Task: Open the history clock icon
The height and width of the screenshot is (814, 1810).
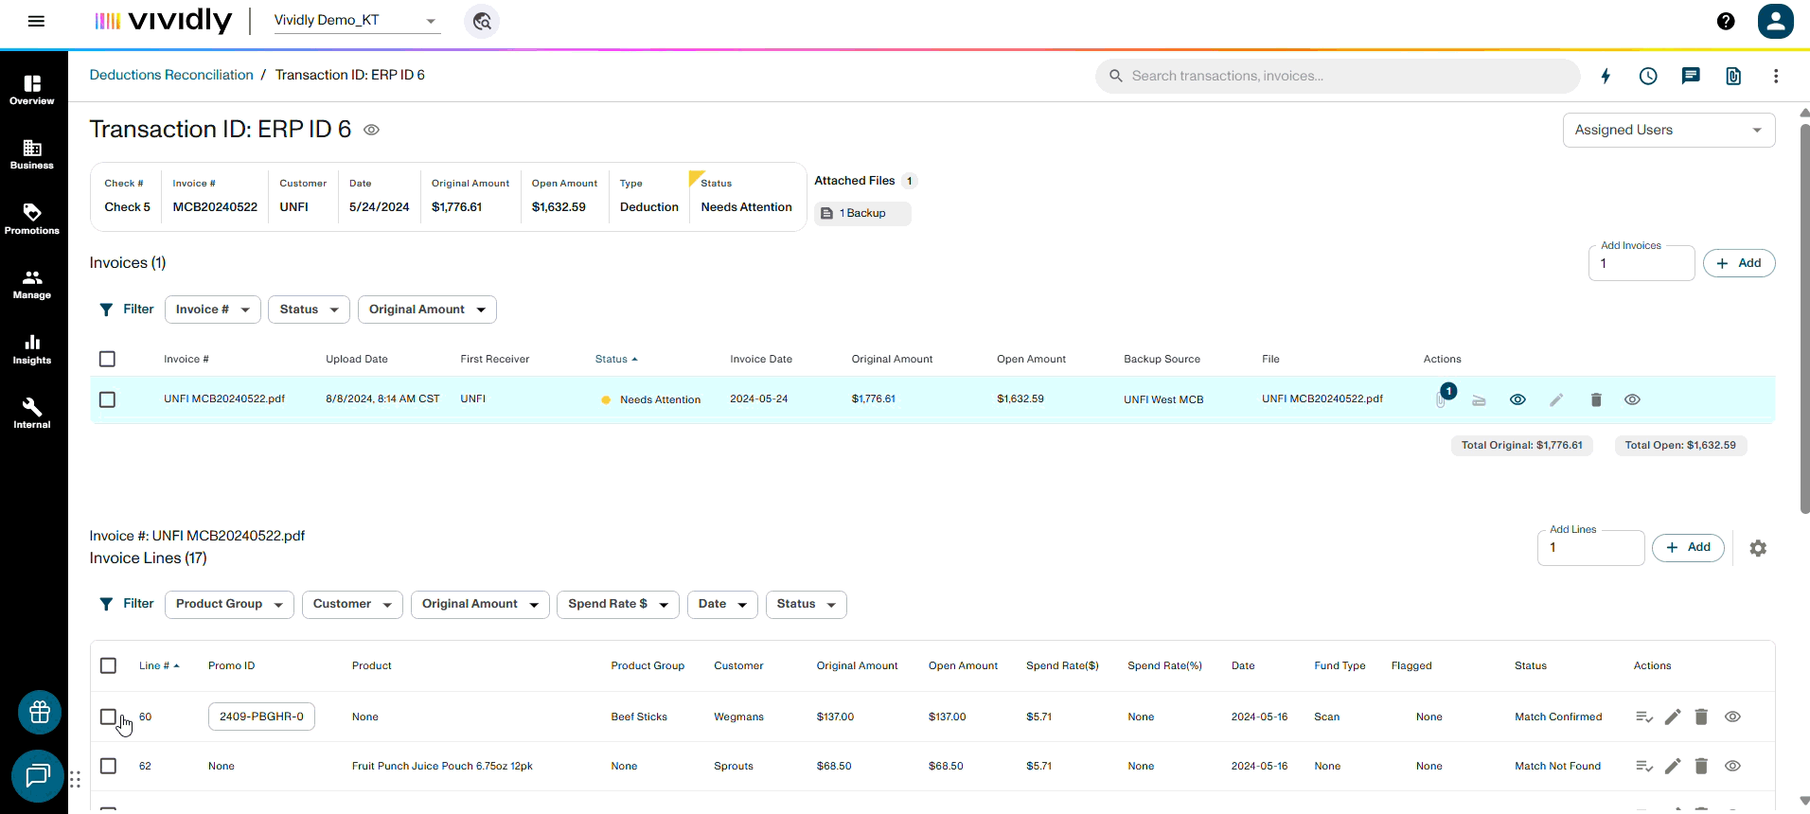Action: [x=1648, y=76]
